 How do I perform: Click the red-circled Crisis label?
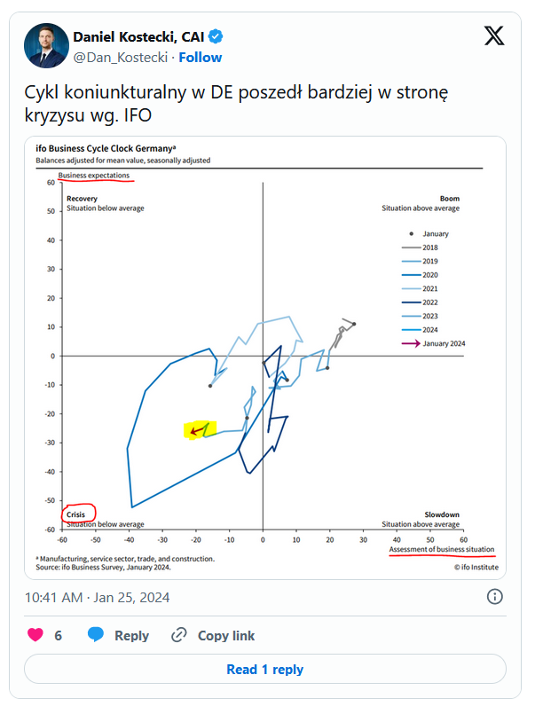pyautogui.click(x=77, y=514)
